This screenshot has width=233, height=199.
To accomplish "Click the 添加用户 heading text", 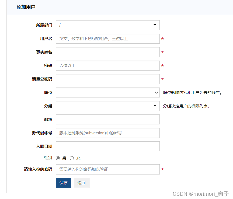I will 26,7.
